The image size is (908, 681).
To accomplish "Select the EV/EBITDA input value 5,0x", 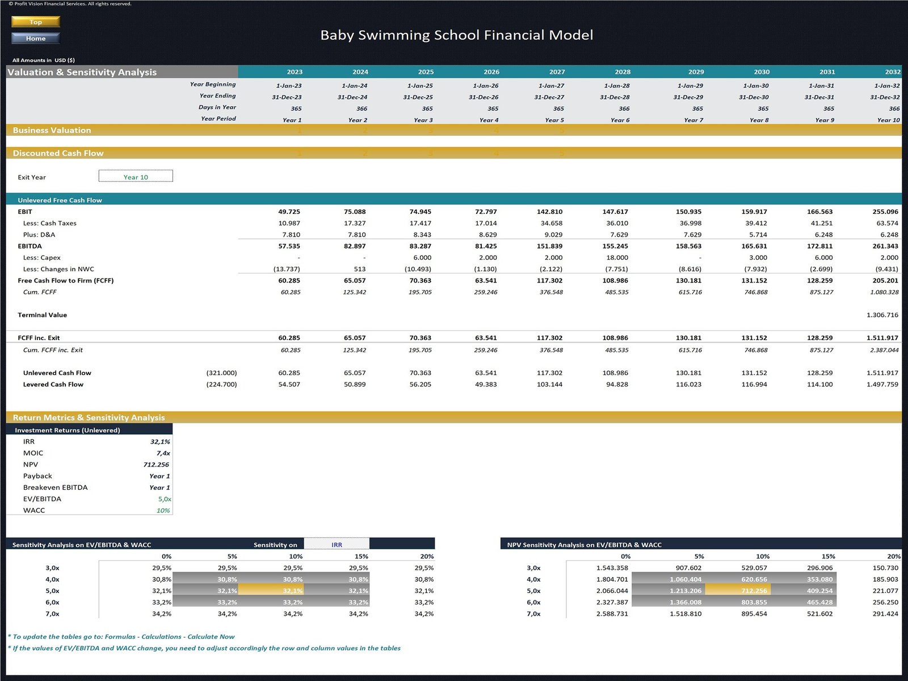I will [x=164, y=499].
